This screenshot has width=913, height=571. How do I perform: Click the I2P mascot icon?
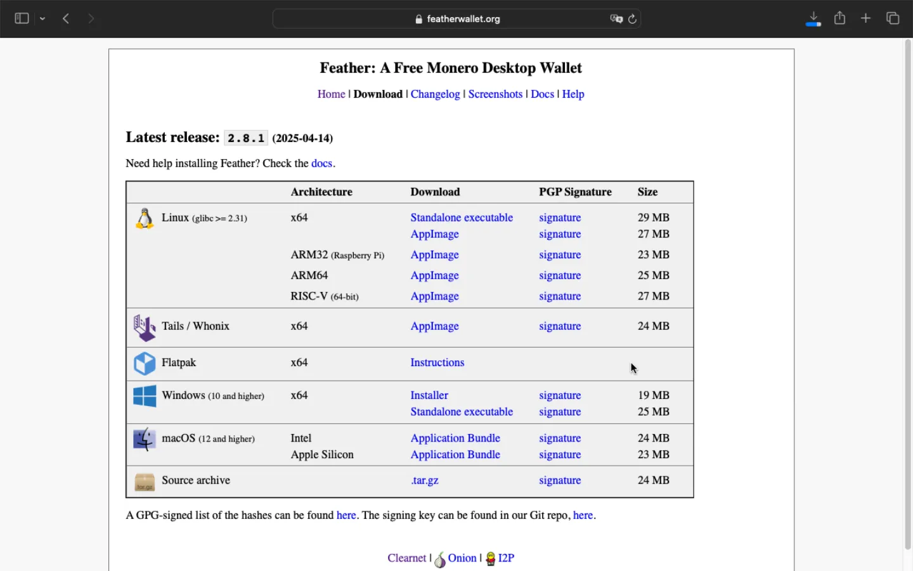490,559
